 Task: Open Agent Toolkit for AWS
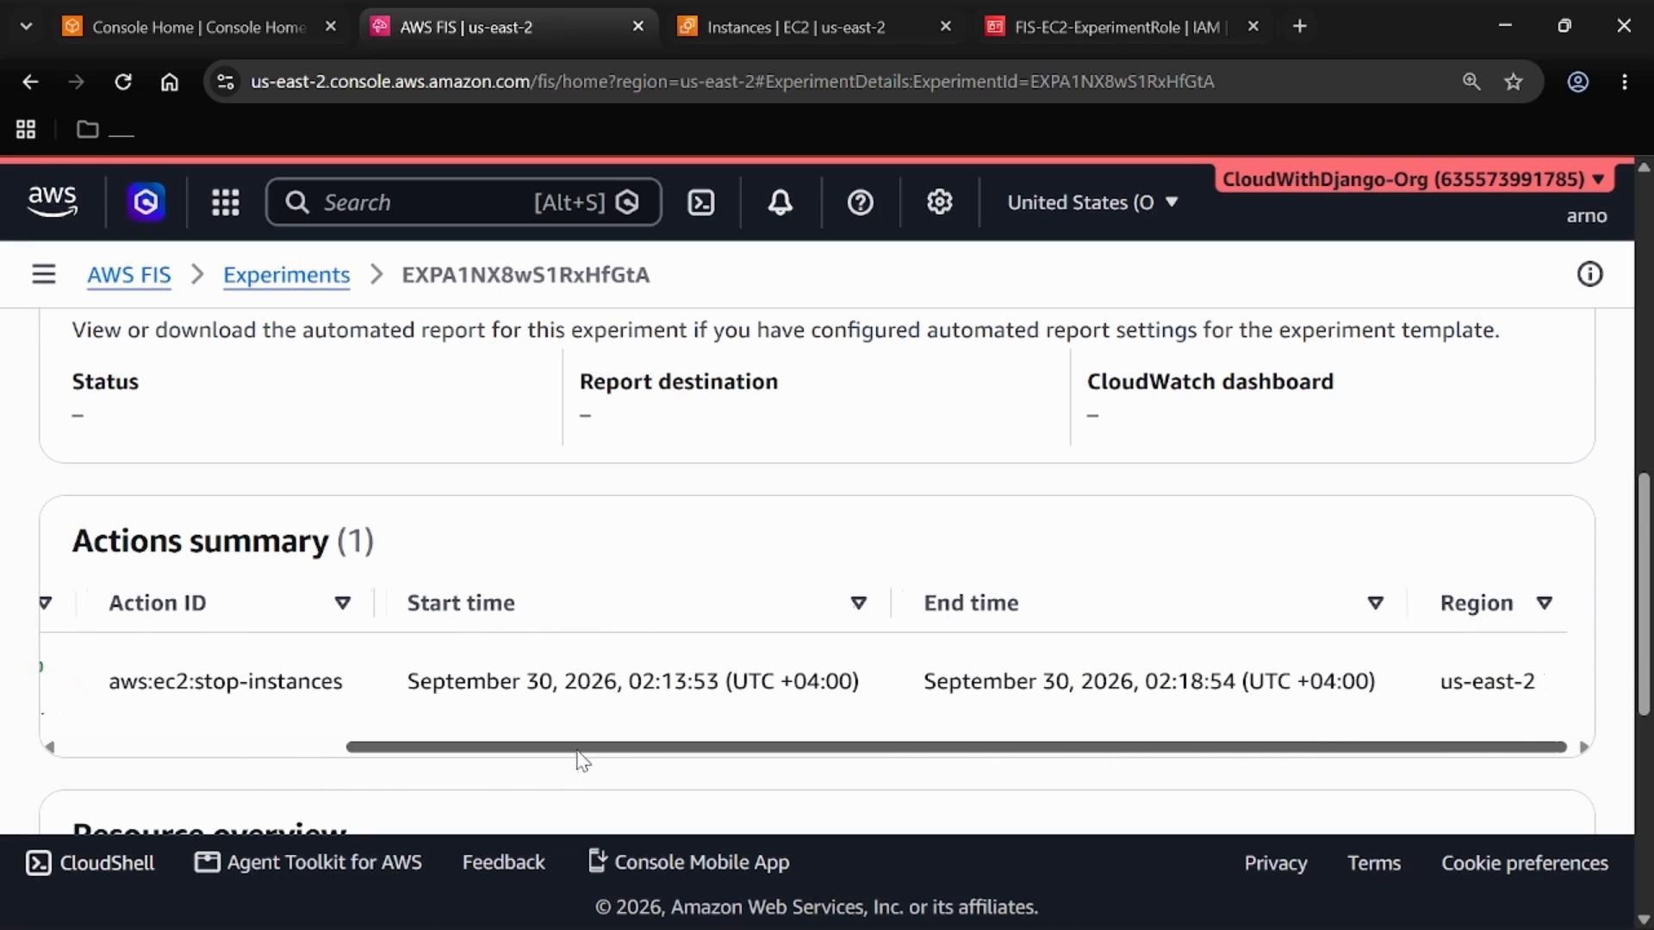pos(308,863)
